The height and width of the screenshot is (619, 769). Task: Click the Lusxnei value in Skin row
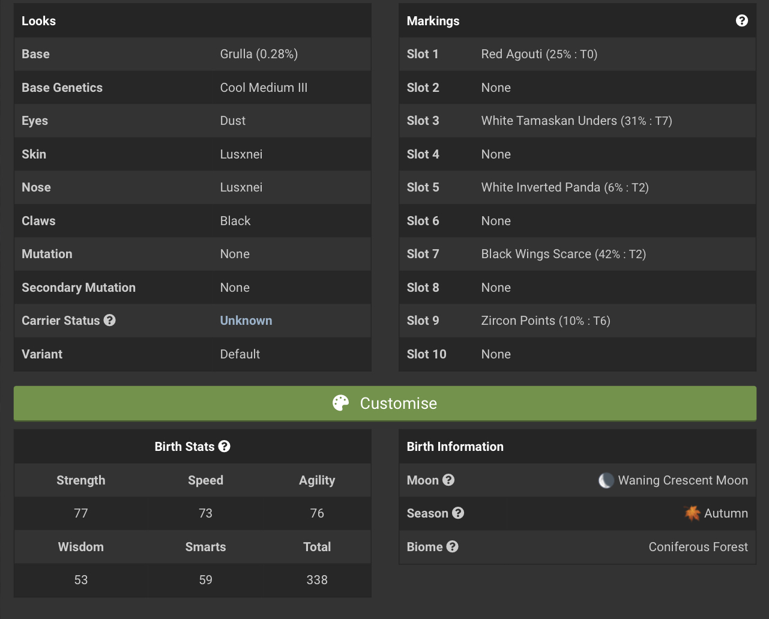(241, 154)
